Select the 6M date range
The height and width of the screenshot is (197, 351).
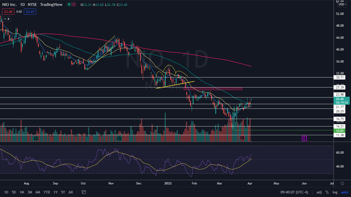point(38,192)
